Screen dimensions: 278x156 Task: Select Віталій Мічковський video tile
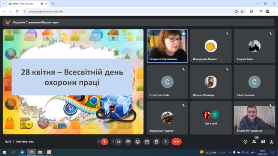[254, 118]
